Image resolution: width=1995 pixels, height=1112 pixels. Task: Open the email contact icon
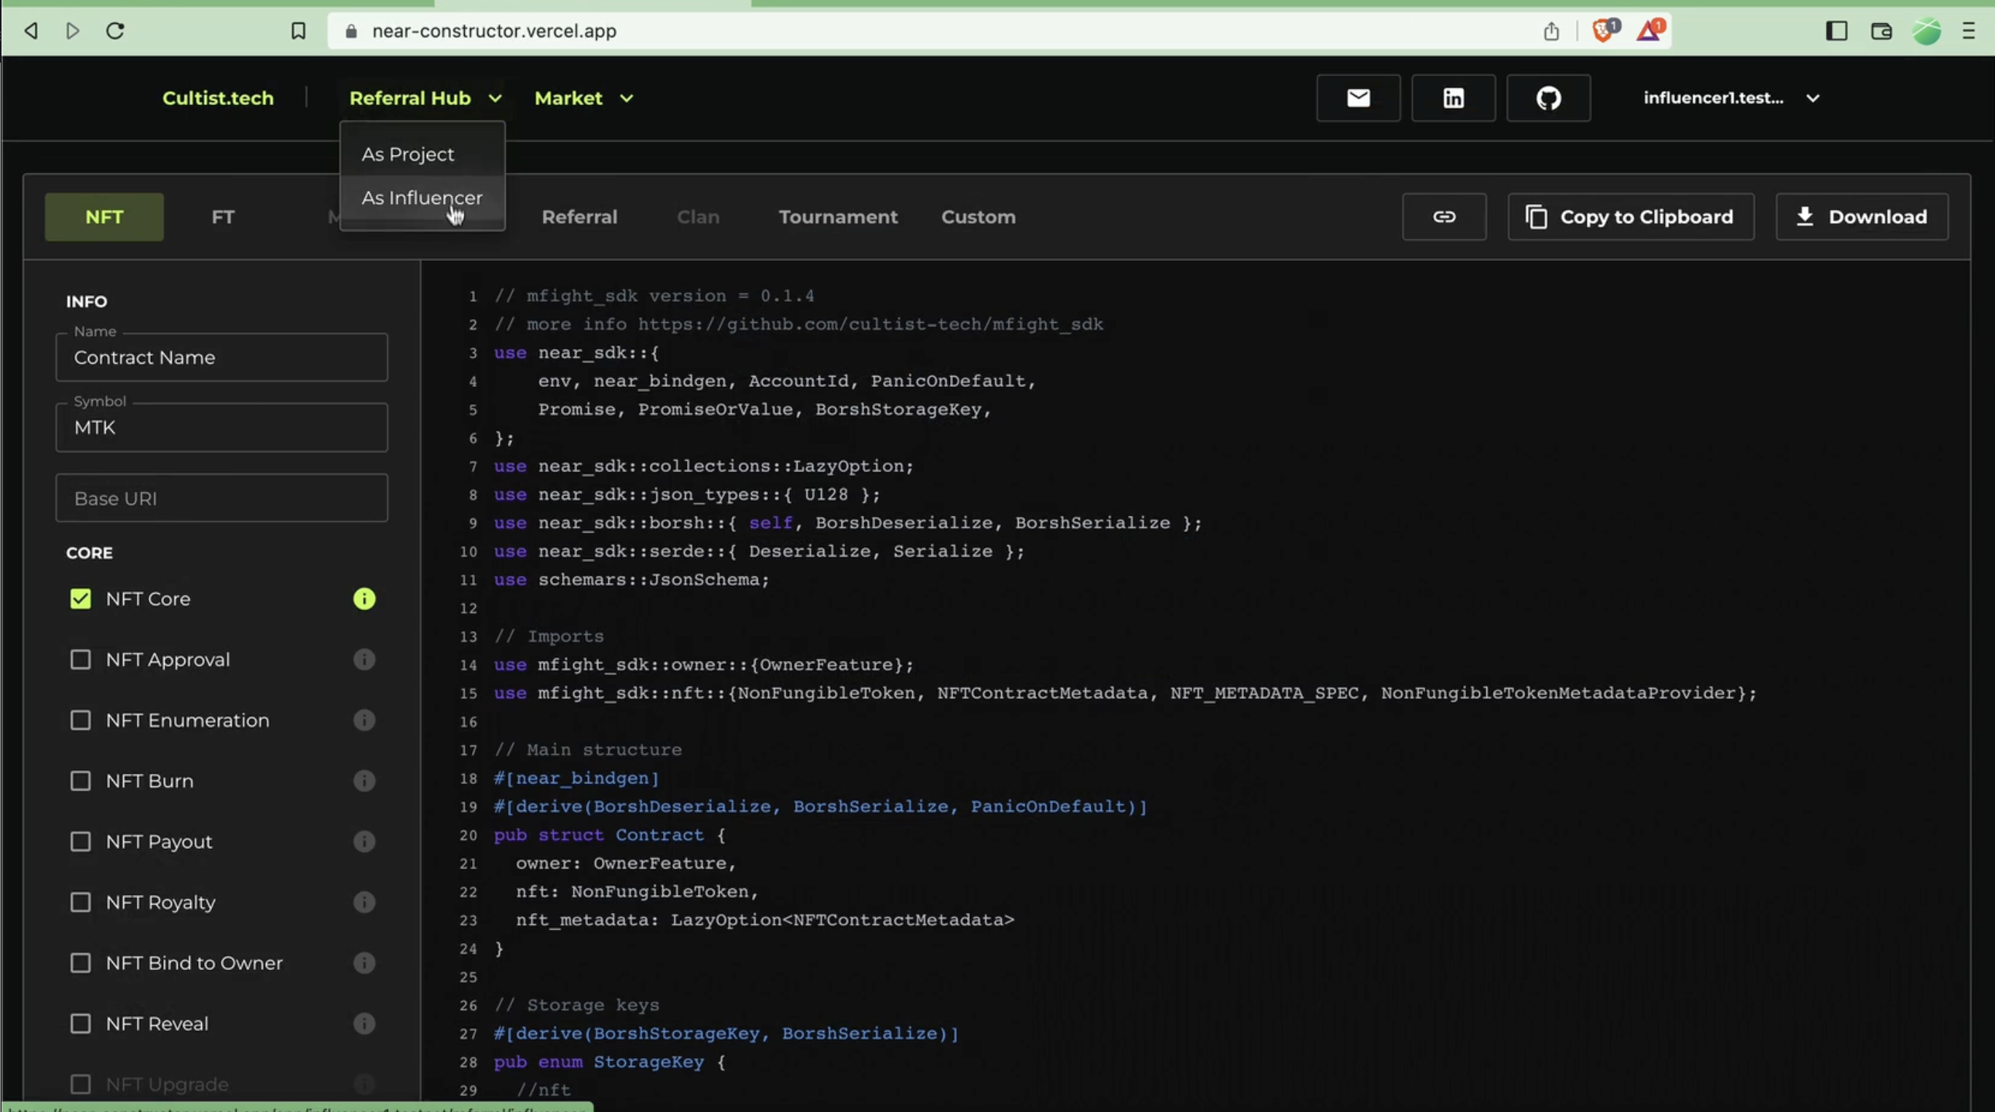(1357, 98)
